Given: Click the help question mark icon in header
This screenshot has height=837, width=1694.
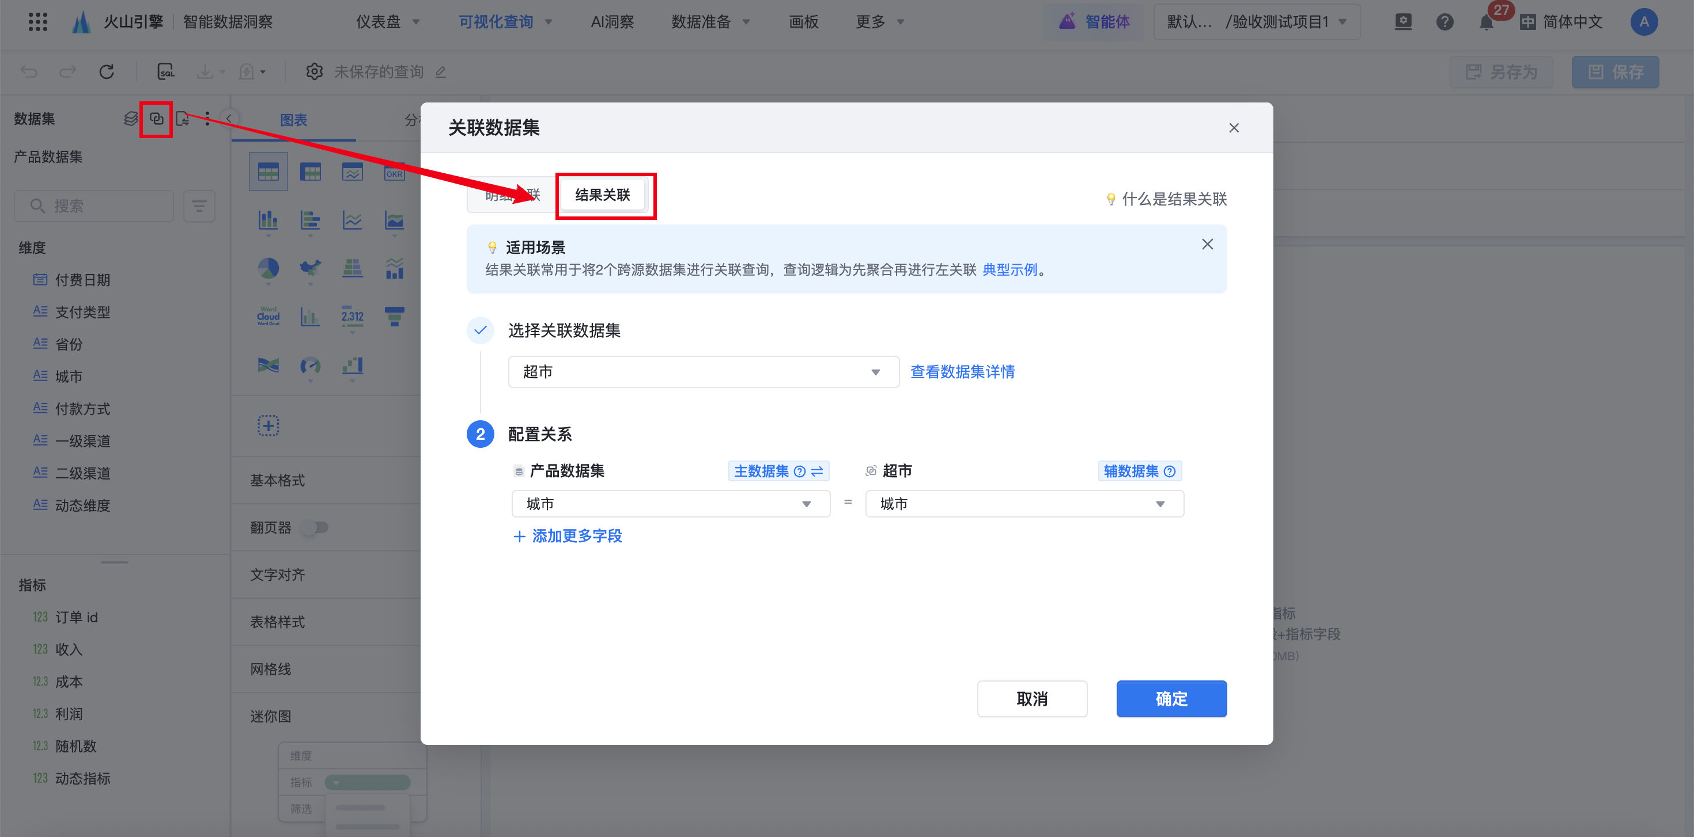Looking at the screenshot, I should point(1444,22).
